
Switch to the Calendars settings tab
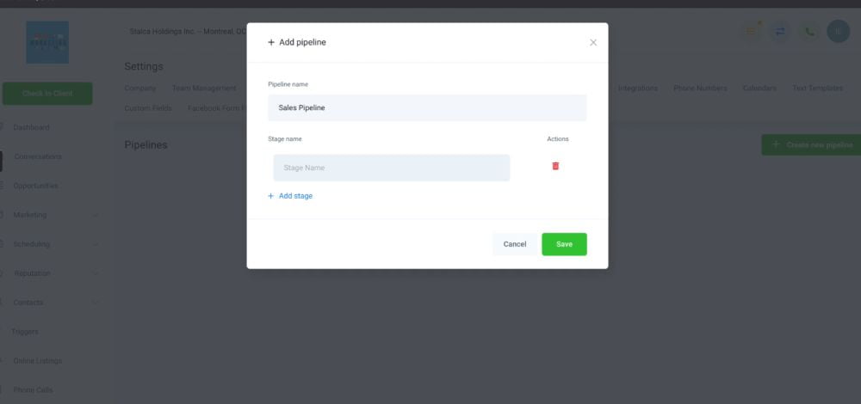[x=759, y=88]
